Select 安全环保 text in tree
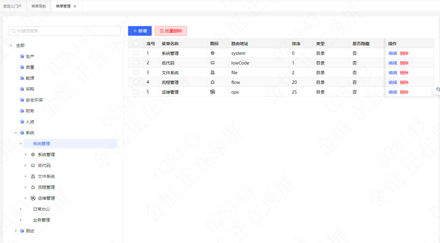Screen dimensions: 440x243 [34, 100]
